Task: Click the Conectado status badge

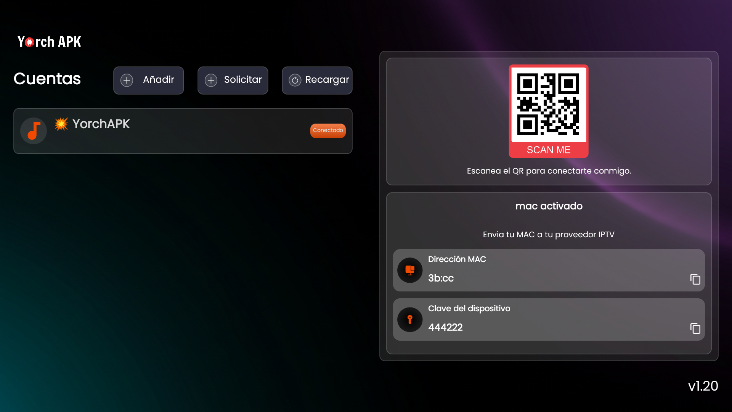Action: tap(328, 130)
